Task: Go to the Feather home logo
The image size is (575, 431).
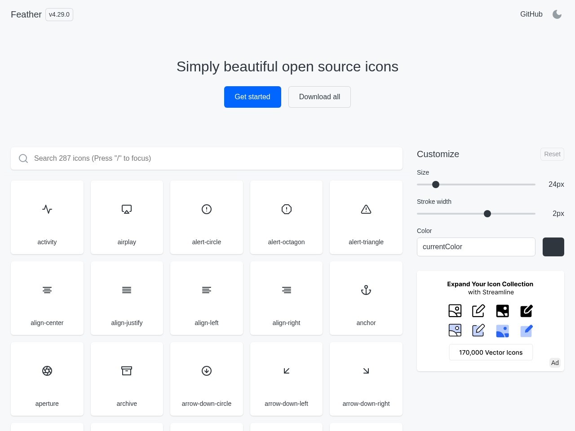Action: pos(26,14)
